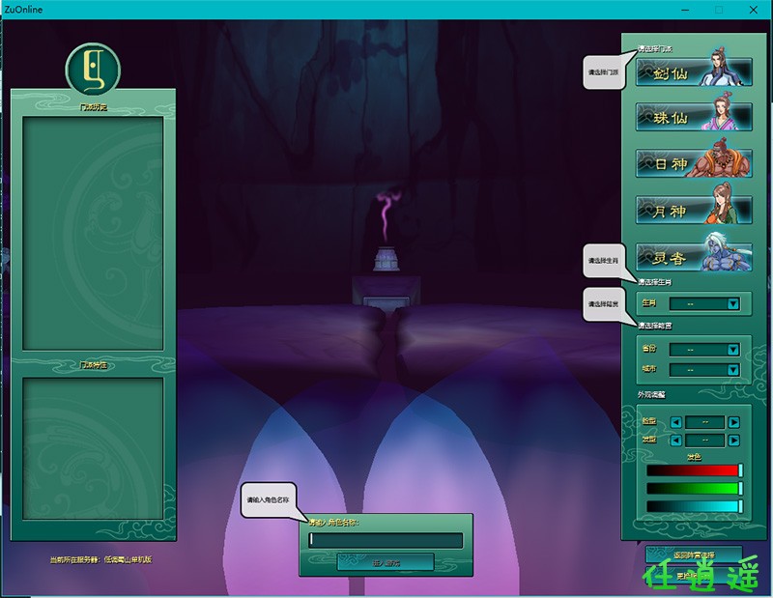Open the 生肖 zodiac dropdown
Viewport: 773px width, 598px height.
pyautogui.click(x=704, y=303)
